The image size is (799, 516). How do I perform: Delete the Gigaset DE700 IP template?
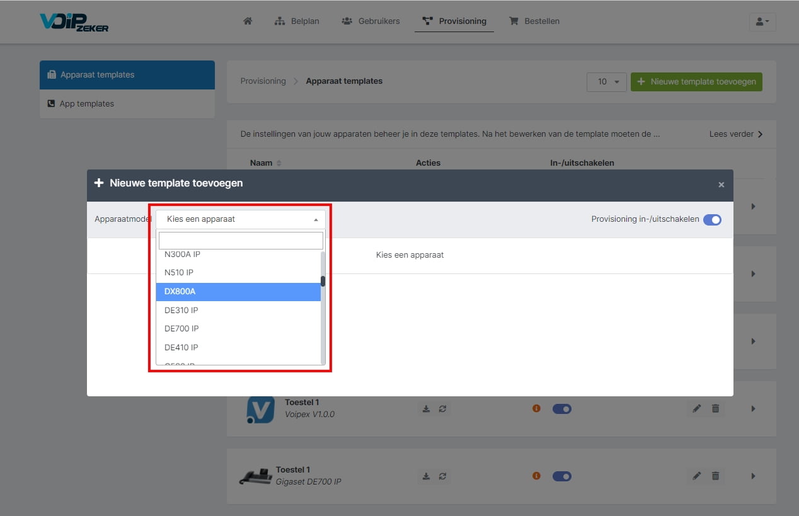pos(715,476)
